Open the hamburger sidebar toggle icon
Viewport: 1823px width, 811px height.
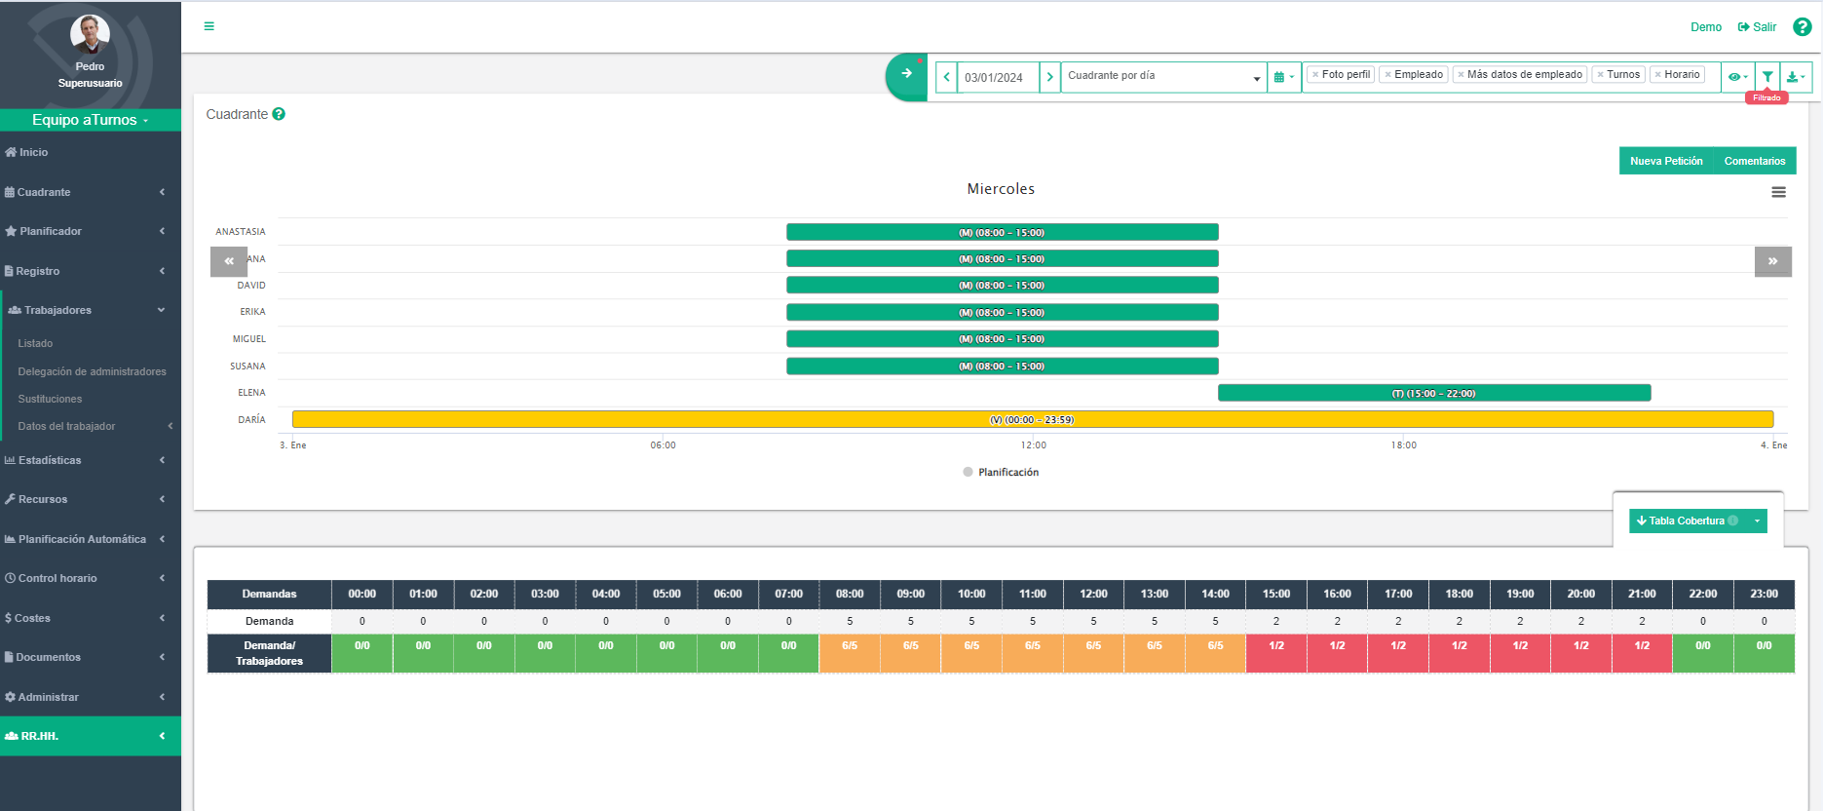(209, 26)
